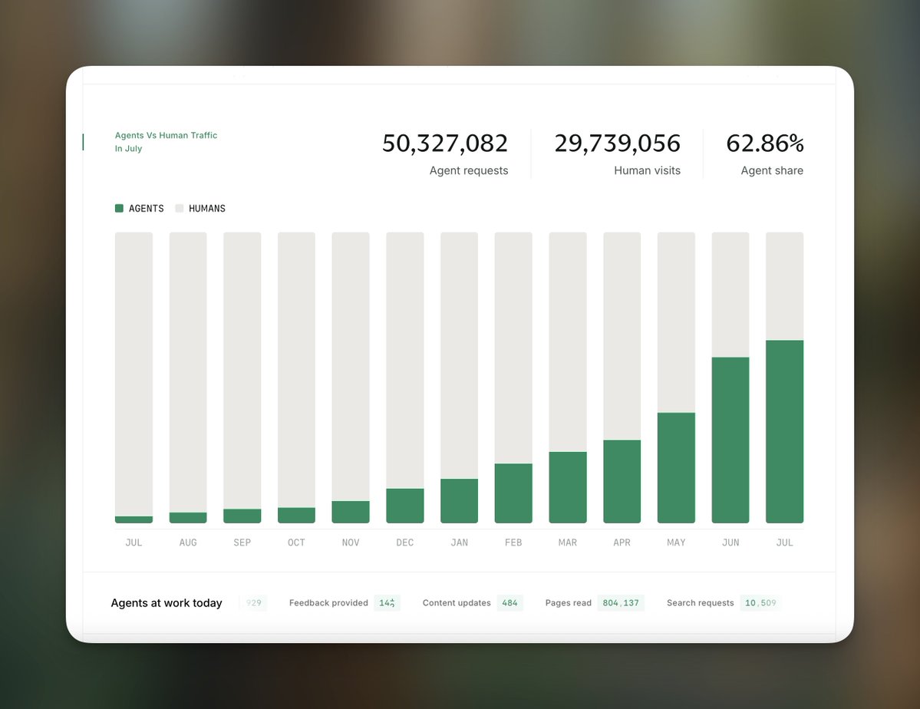This screenshot has width=920, height=709.
Task: Select the green agents bar for SEP
Action: coord(242,516)
